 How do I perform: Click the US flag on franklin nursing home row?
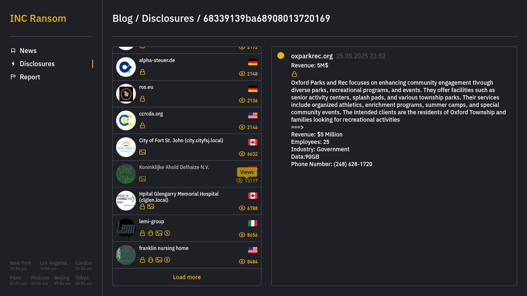[253, 250]
